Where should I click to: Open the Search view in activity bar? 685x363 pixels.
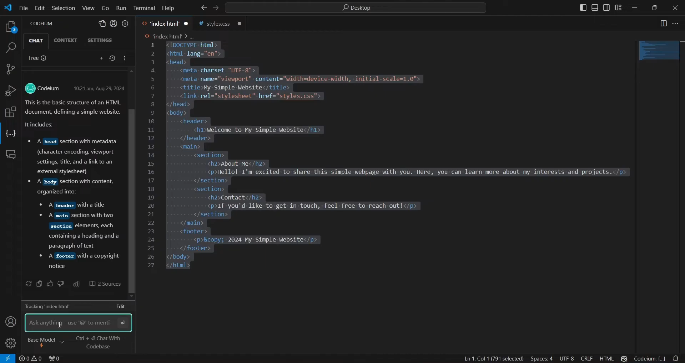point(11,48)
